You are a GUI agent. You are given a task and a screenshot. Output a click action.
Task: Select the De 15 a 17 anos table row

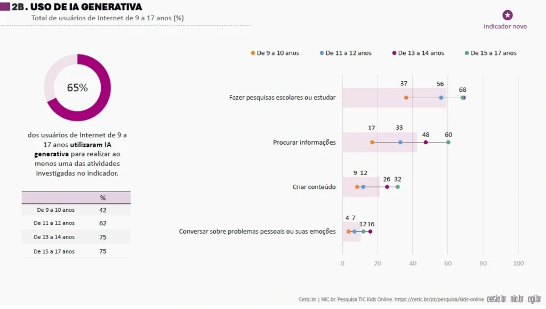[x=76, y=251]
